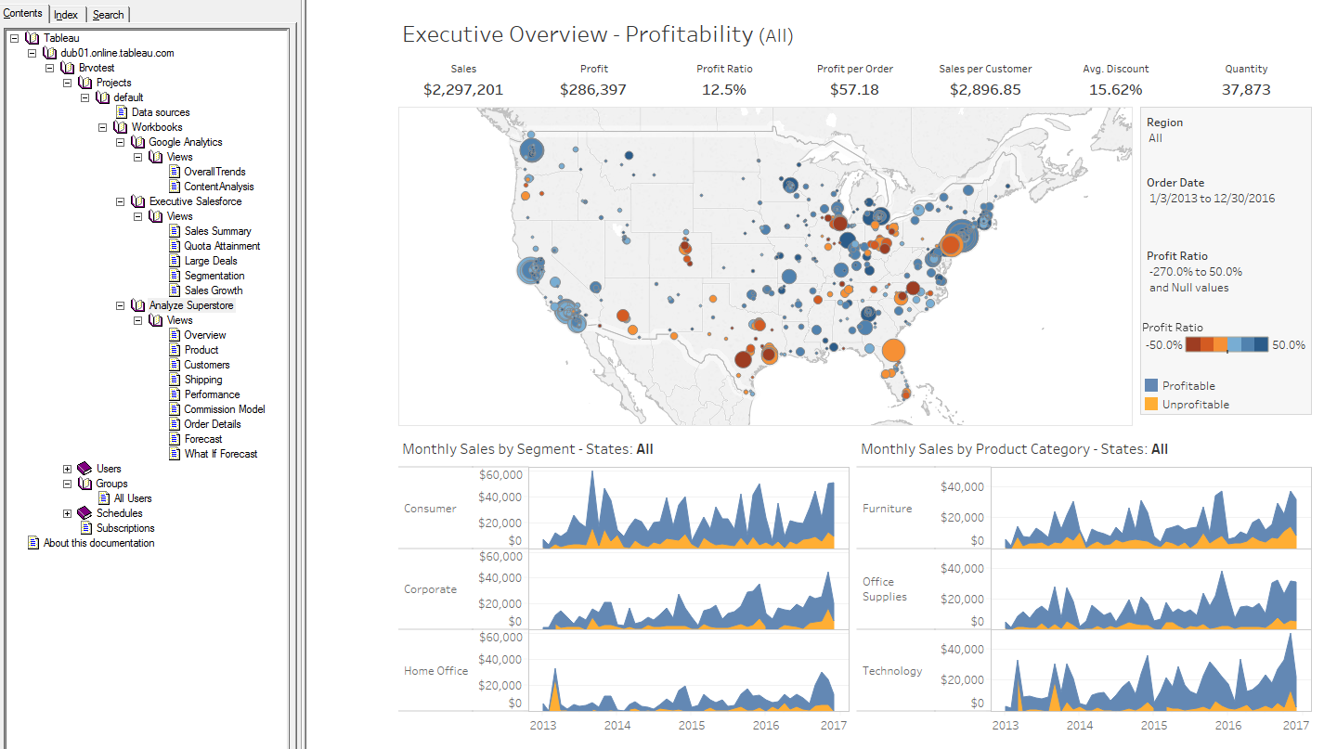
Task: Click the Forecast view icon
Action: 175,438
